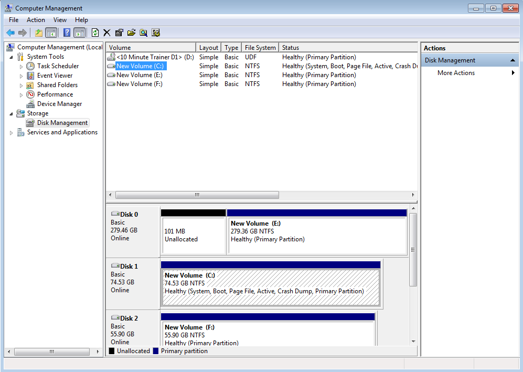Click the Task Scheduler clock icon
This screenshot has width=523, height=372.
pos(30,66)
